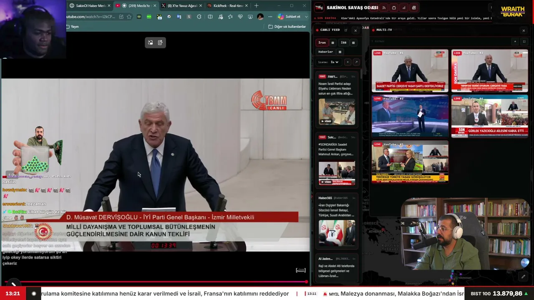The height and width of the screenshot is (300, 534).
Task: Click the list icon next to İran
Action: (332, 42)
